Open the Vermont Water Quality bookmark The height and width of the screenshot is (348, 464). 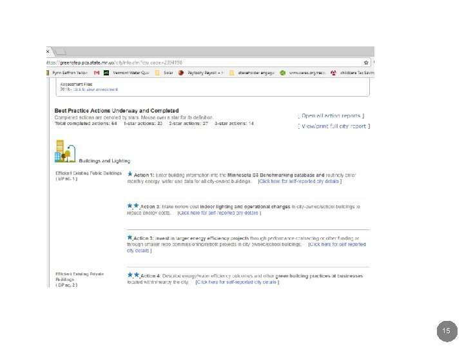point(127,73)
